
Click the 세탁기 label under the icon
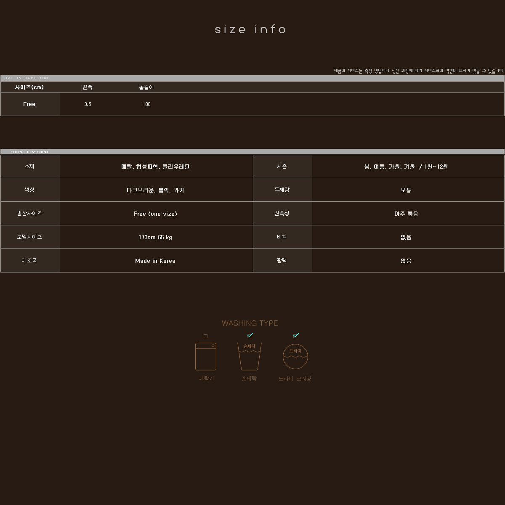[x=206, y=379]
